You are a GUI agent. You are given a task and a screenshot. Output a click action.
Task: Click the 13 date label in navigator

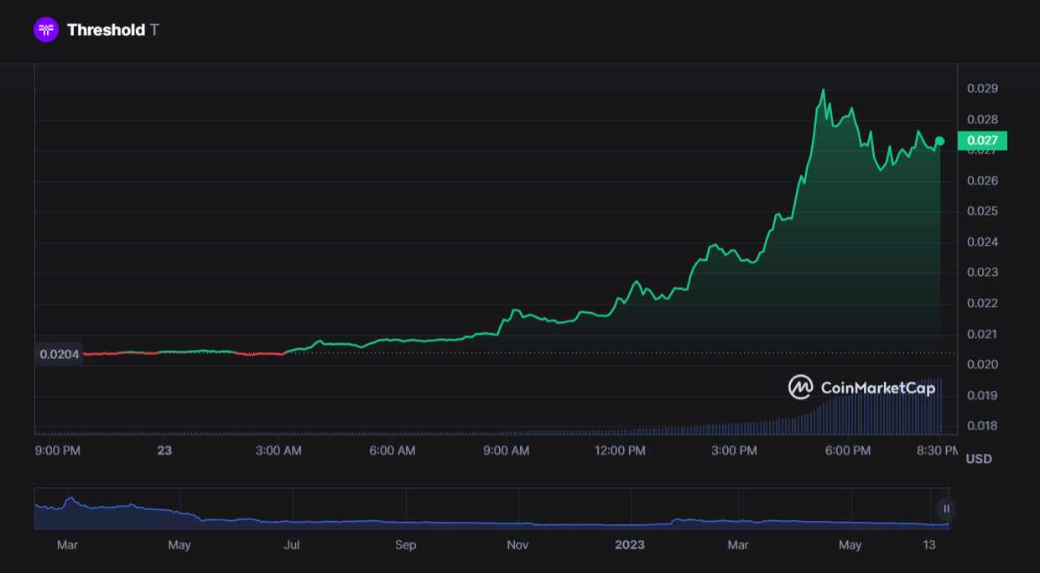coord(929,545)
